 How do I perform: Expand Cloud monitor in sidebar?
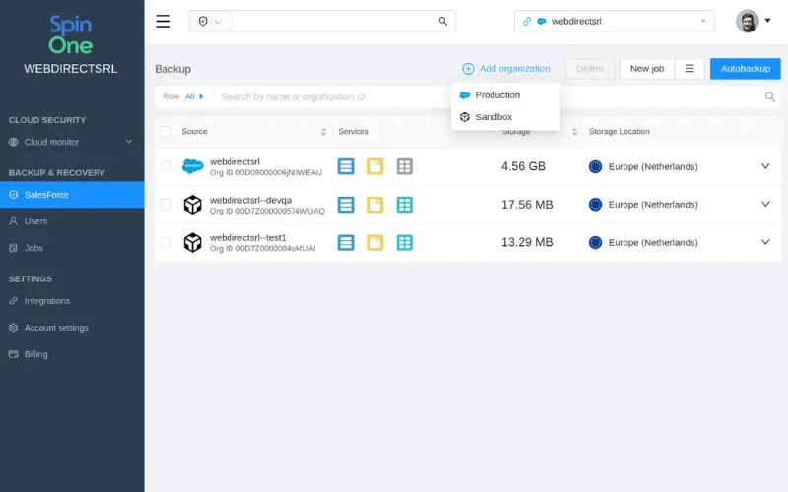[x=129, y=142]
